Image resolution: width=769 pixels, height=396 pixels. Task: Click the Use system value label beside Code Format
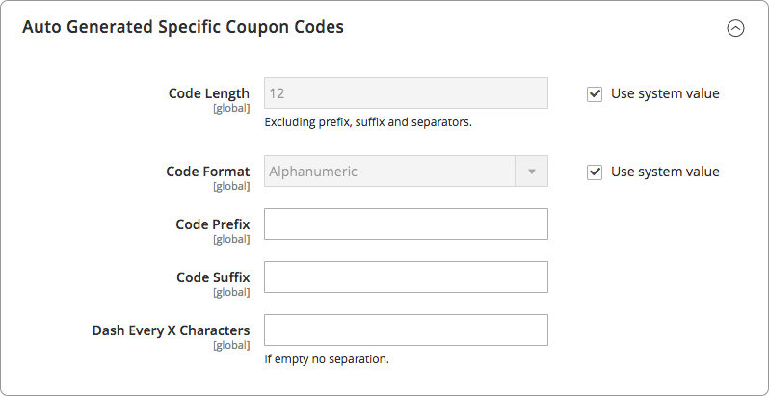coord(665,172)
